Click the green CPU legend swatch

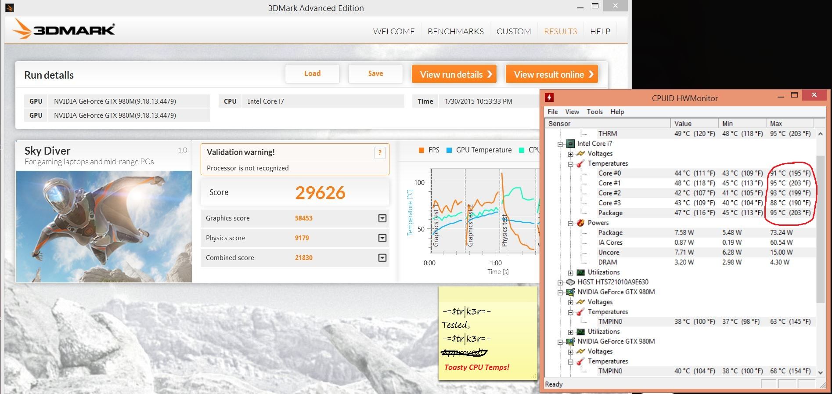pyautogui.click(x=522, y=150)
